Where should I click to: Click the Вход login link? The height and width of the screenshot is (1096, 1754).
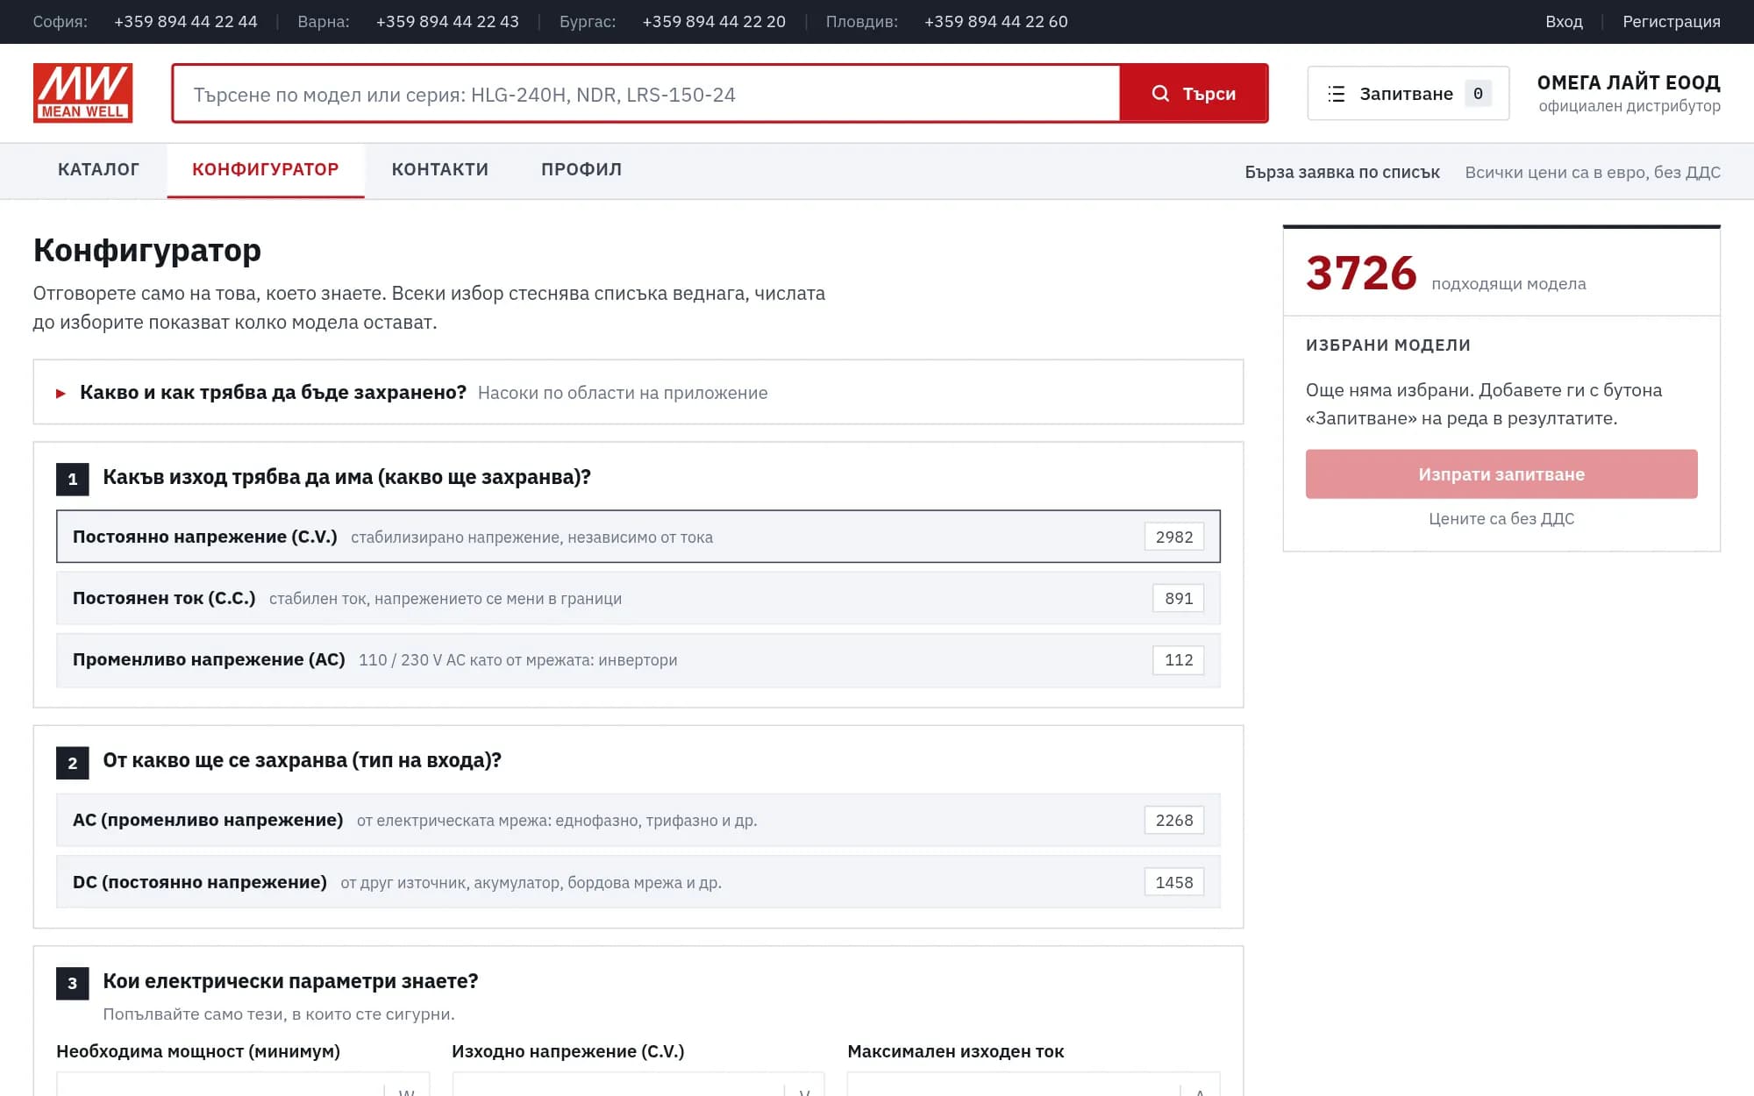(x=1564, y=22)
